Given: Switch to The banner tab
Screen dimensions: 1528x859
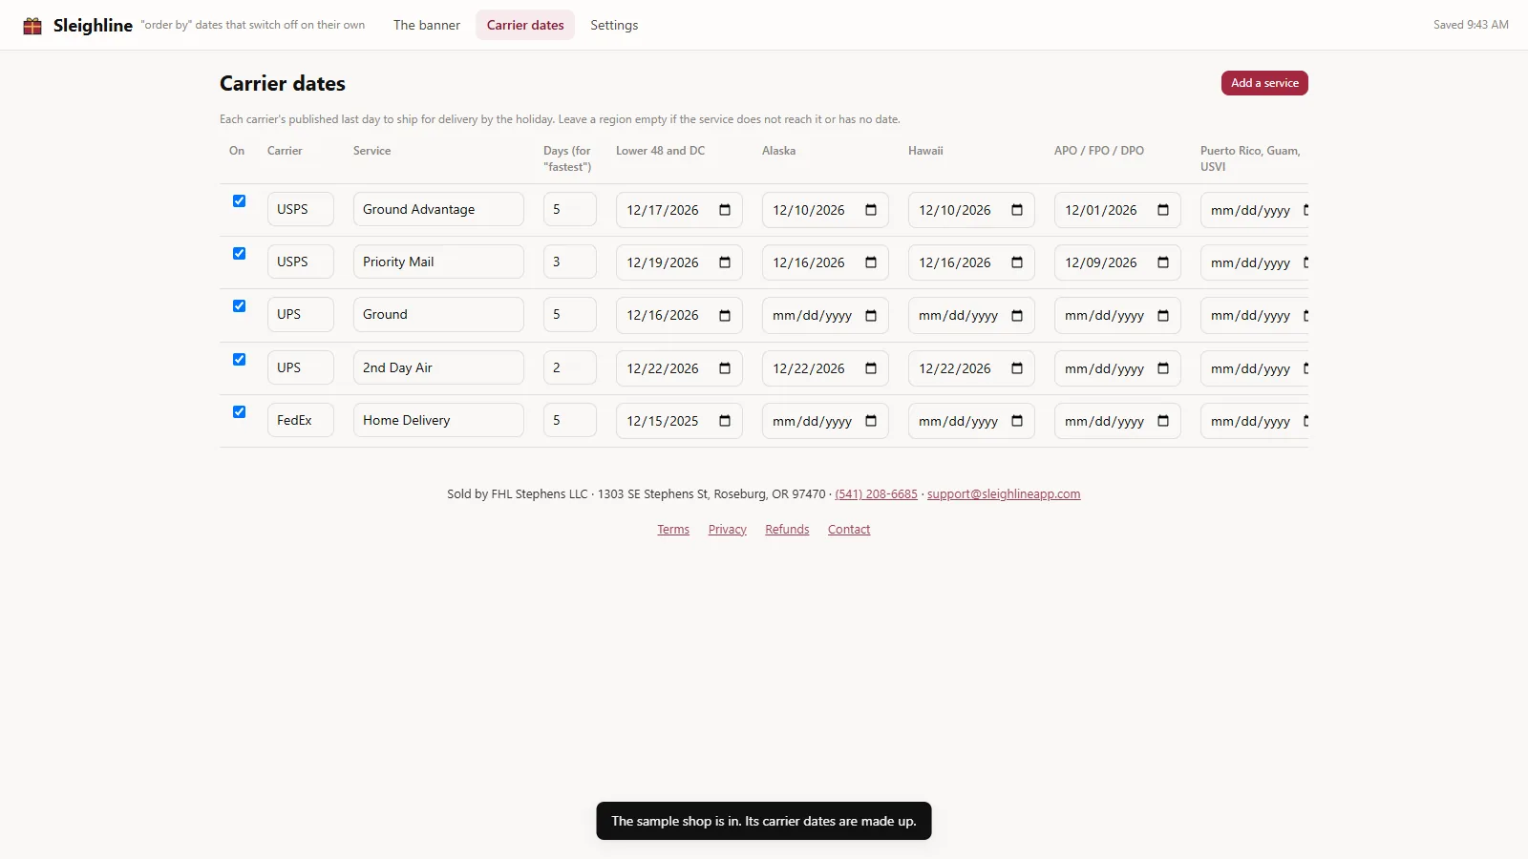Looking at the screenshot, I should (427, 25).
